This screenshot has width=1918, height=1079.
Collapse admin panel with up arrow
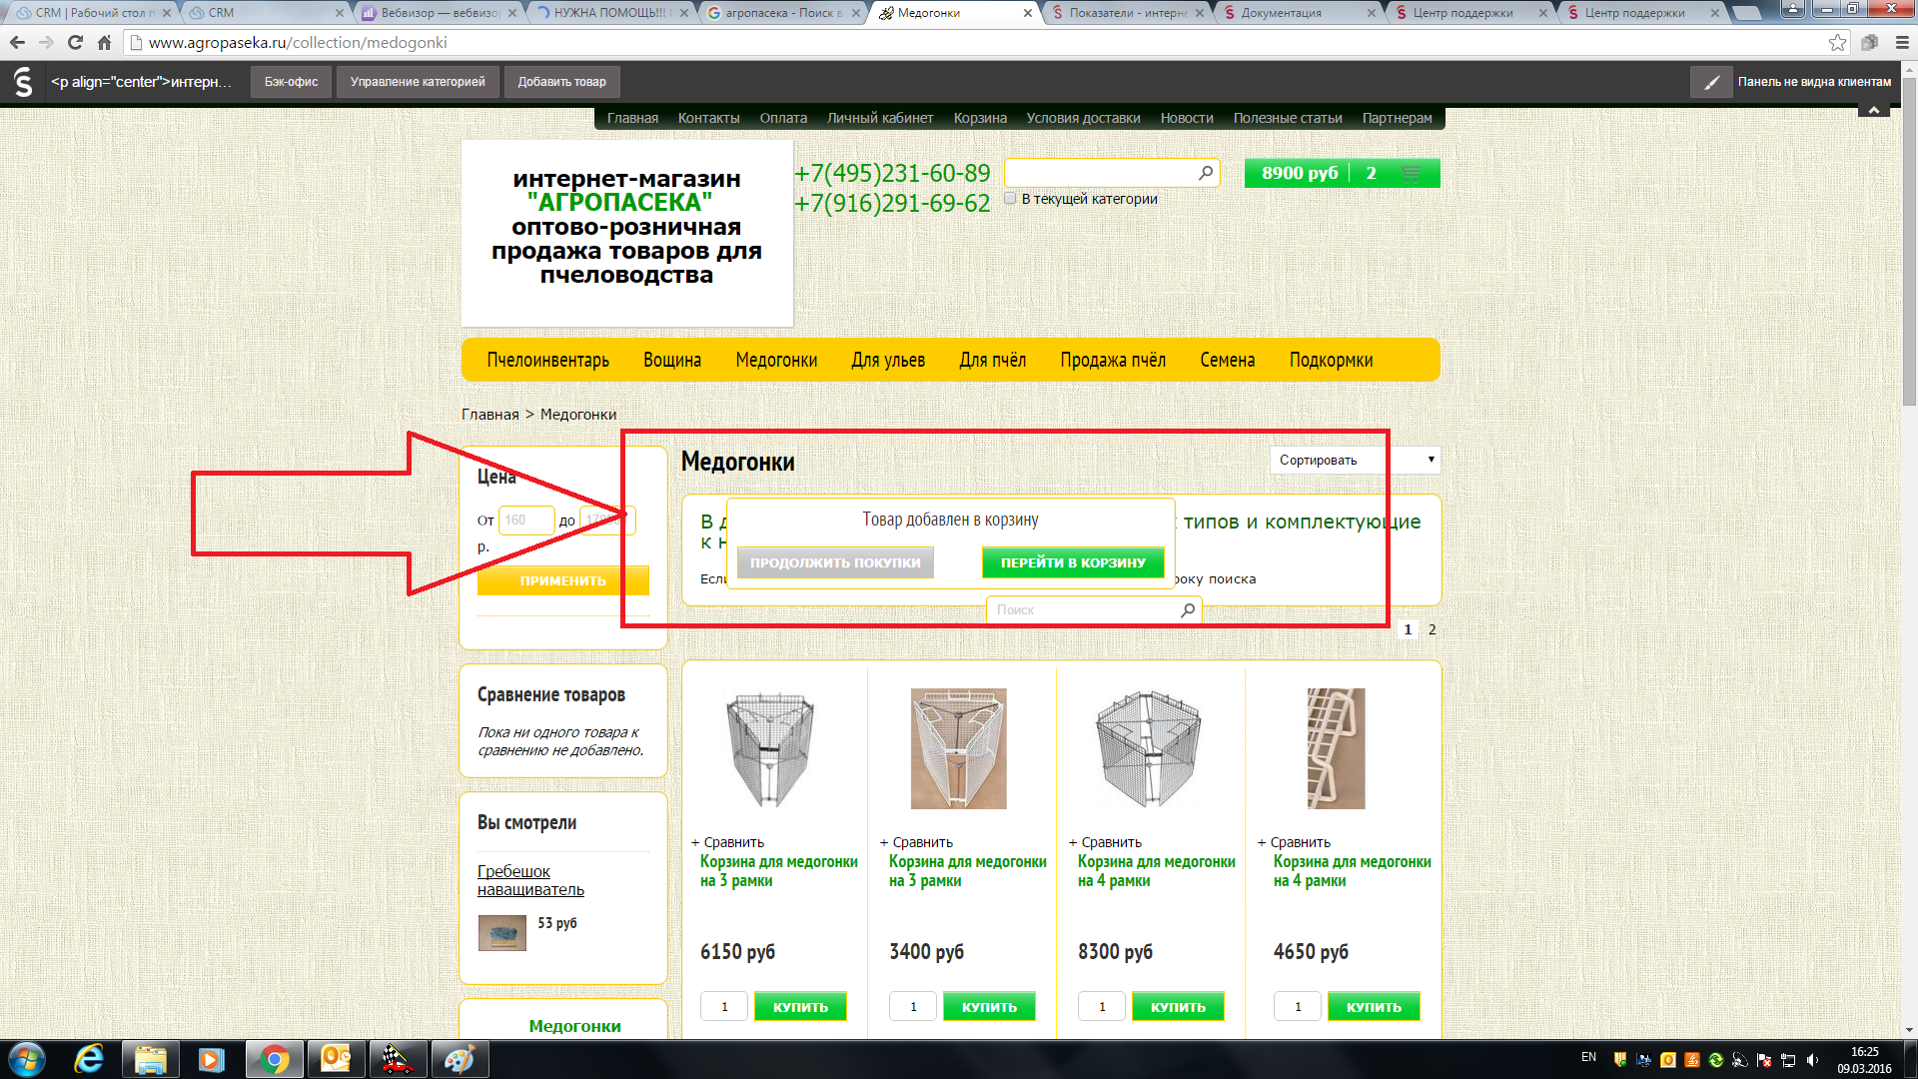(x=1874, y=109)
